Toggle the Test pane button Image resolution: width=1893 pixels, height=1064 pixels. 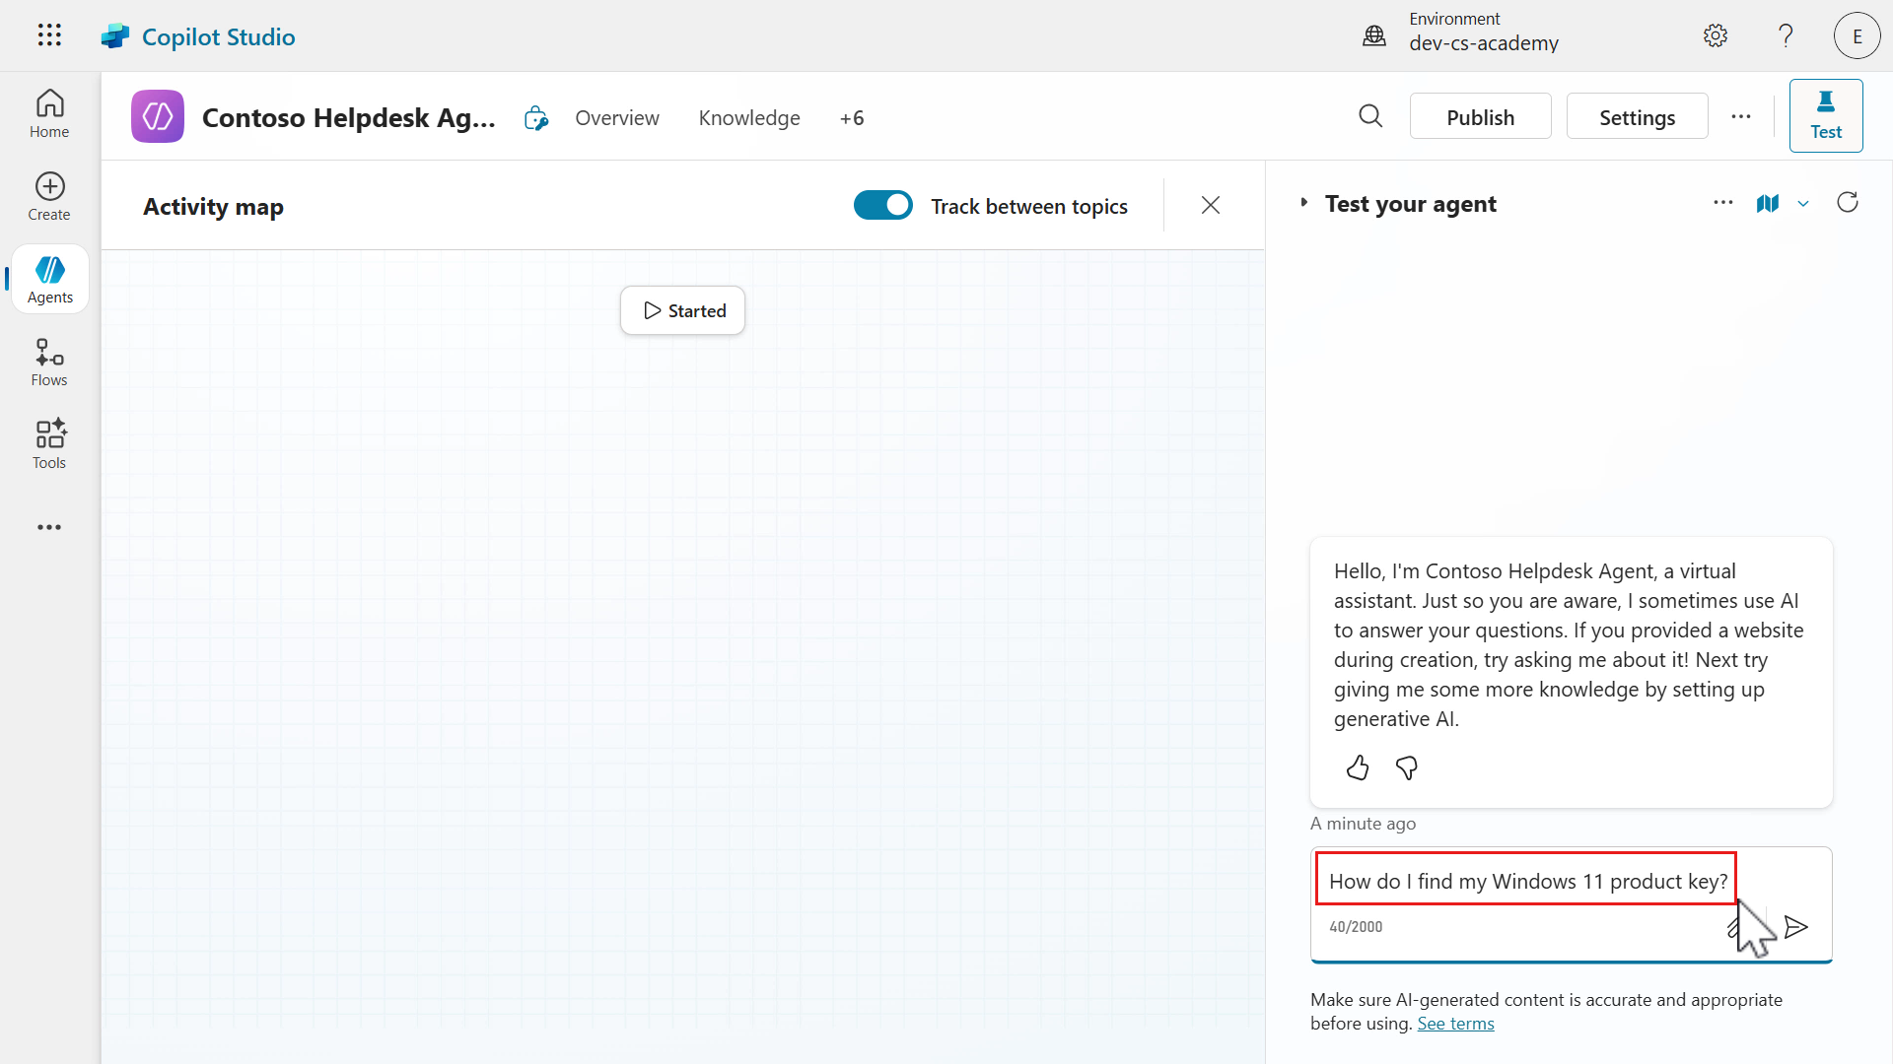click(x=1825, y=115)
